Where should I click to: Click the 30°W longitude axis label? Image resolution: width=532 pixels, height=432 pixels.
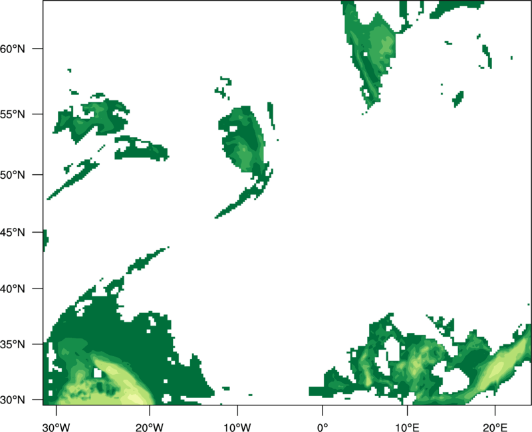(57, 427)
